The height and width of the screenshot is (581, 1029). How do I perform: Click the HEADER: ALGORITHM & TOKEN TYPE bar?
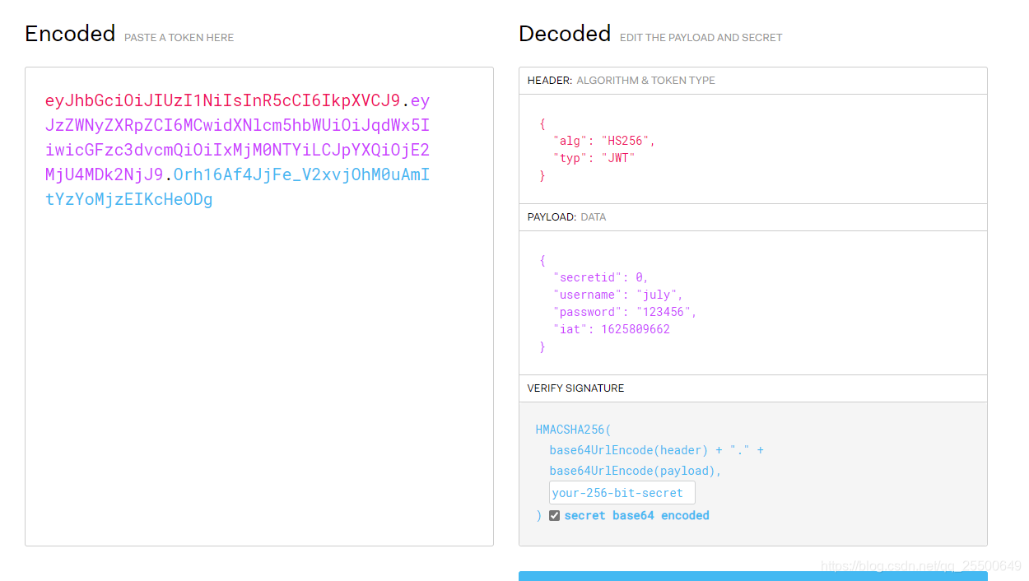tap(752, 80)
